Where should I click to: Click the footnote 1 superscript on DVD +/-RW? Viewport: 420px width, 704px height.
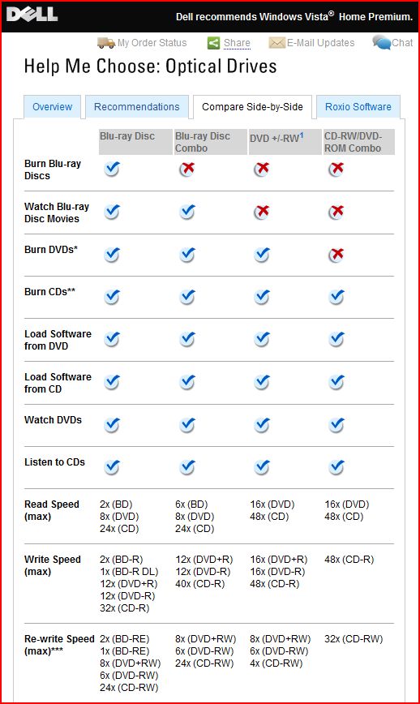click(x=302, y=135)
